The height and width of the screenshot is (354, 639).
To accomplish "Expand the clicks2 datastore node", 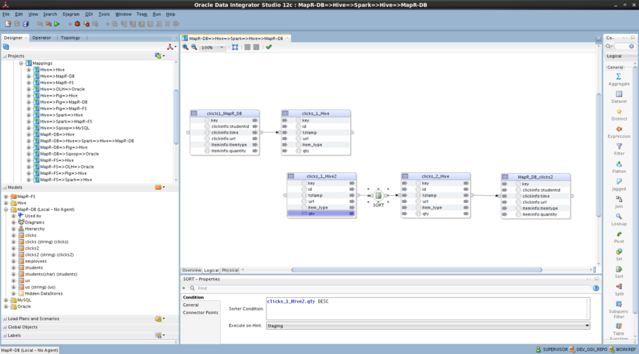I will [x=14, y=248].
